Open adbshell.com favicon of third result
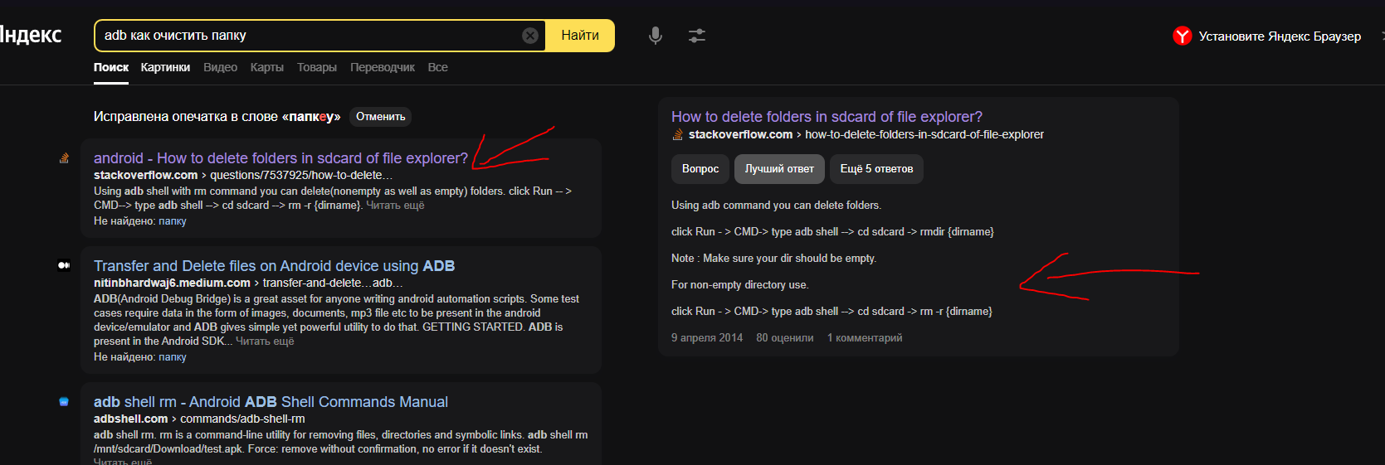 [64, 402]
